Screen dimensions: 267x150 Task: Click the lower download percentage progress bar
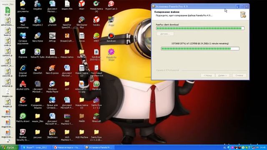tap(200, 49)
